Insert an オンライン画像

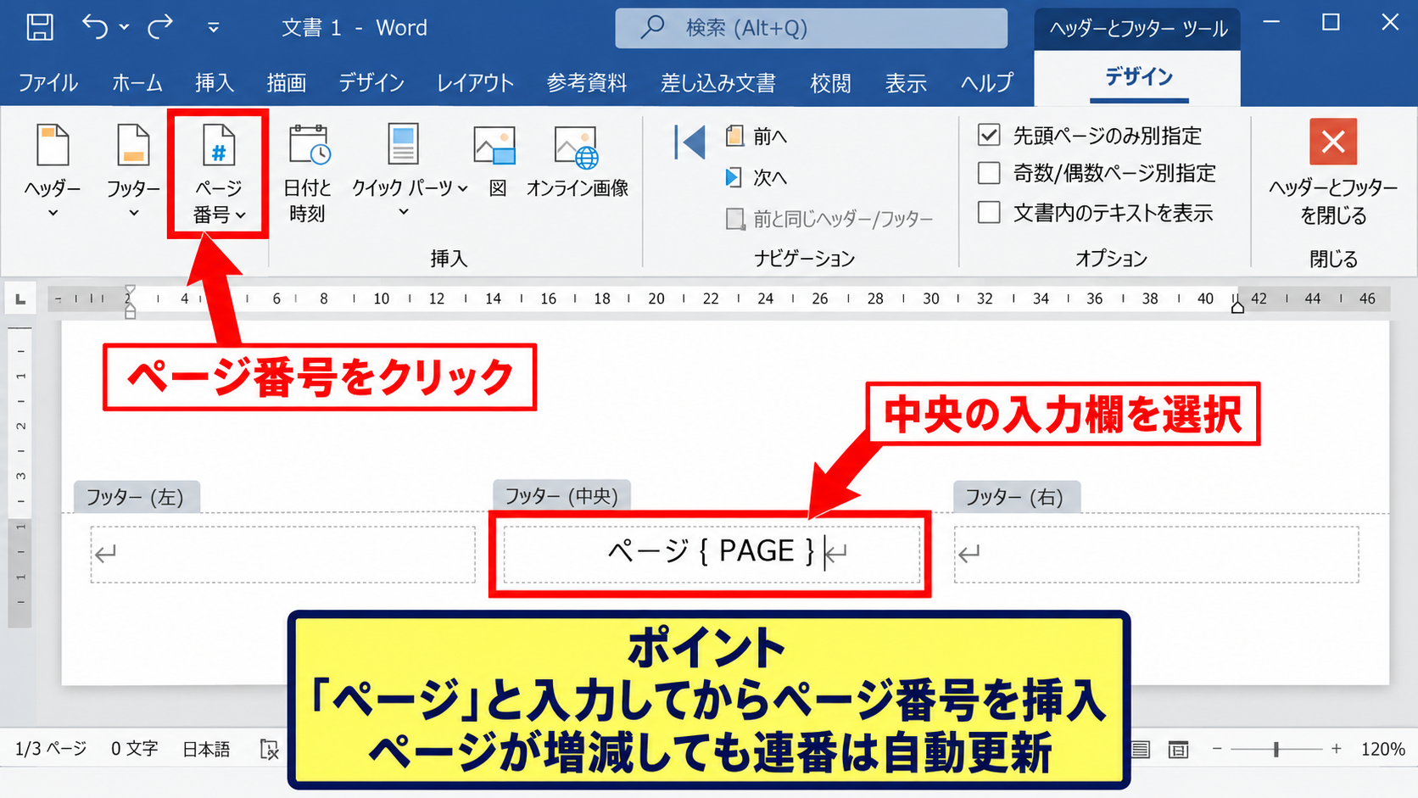[x=577, y=160]
